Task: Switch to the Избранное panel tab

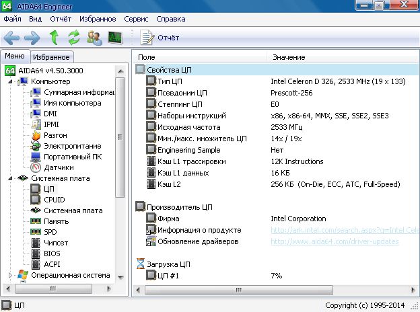Action: pos(51,57)
